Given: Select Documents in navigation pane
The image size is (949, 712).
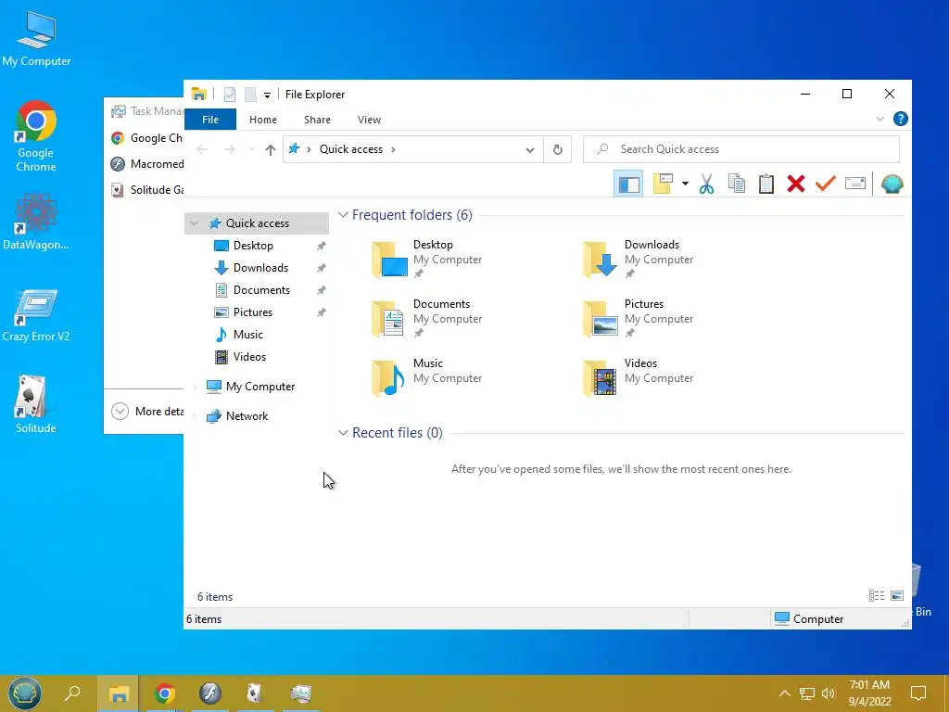Looking at the screenshot, I should coord(261,290).
